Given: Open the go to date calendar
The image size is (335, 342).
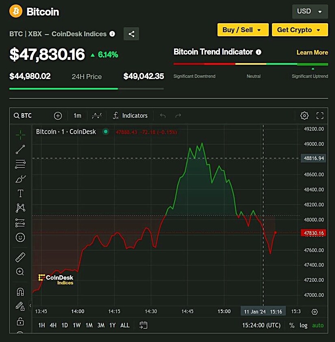Looking at the screenshot, I should 144,325.
